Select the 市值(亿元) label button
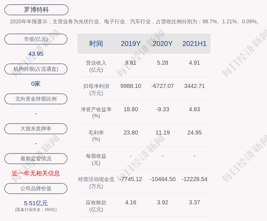Image resolution: width=267 pixels, height=221 pixels. click(x=36, y=39)
